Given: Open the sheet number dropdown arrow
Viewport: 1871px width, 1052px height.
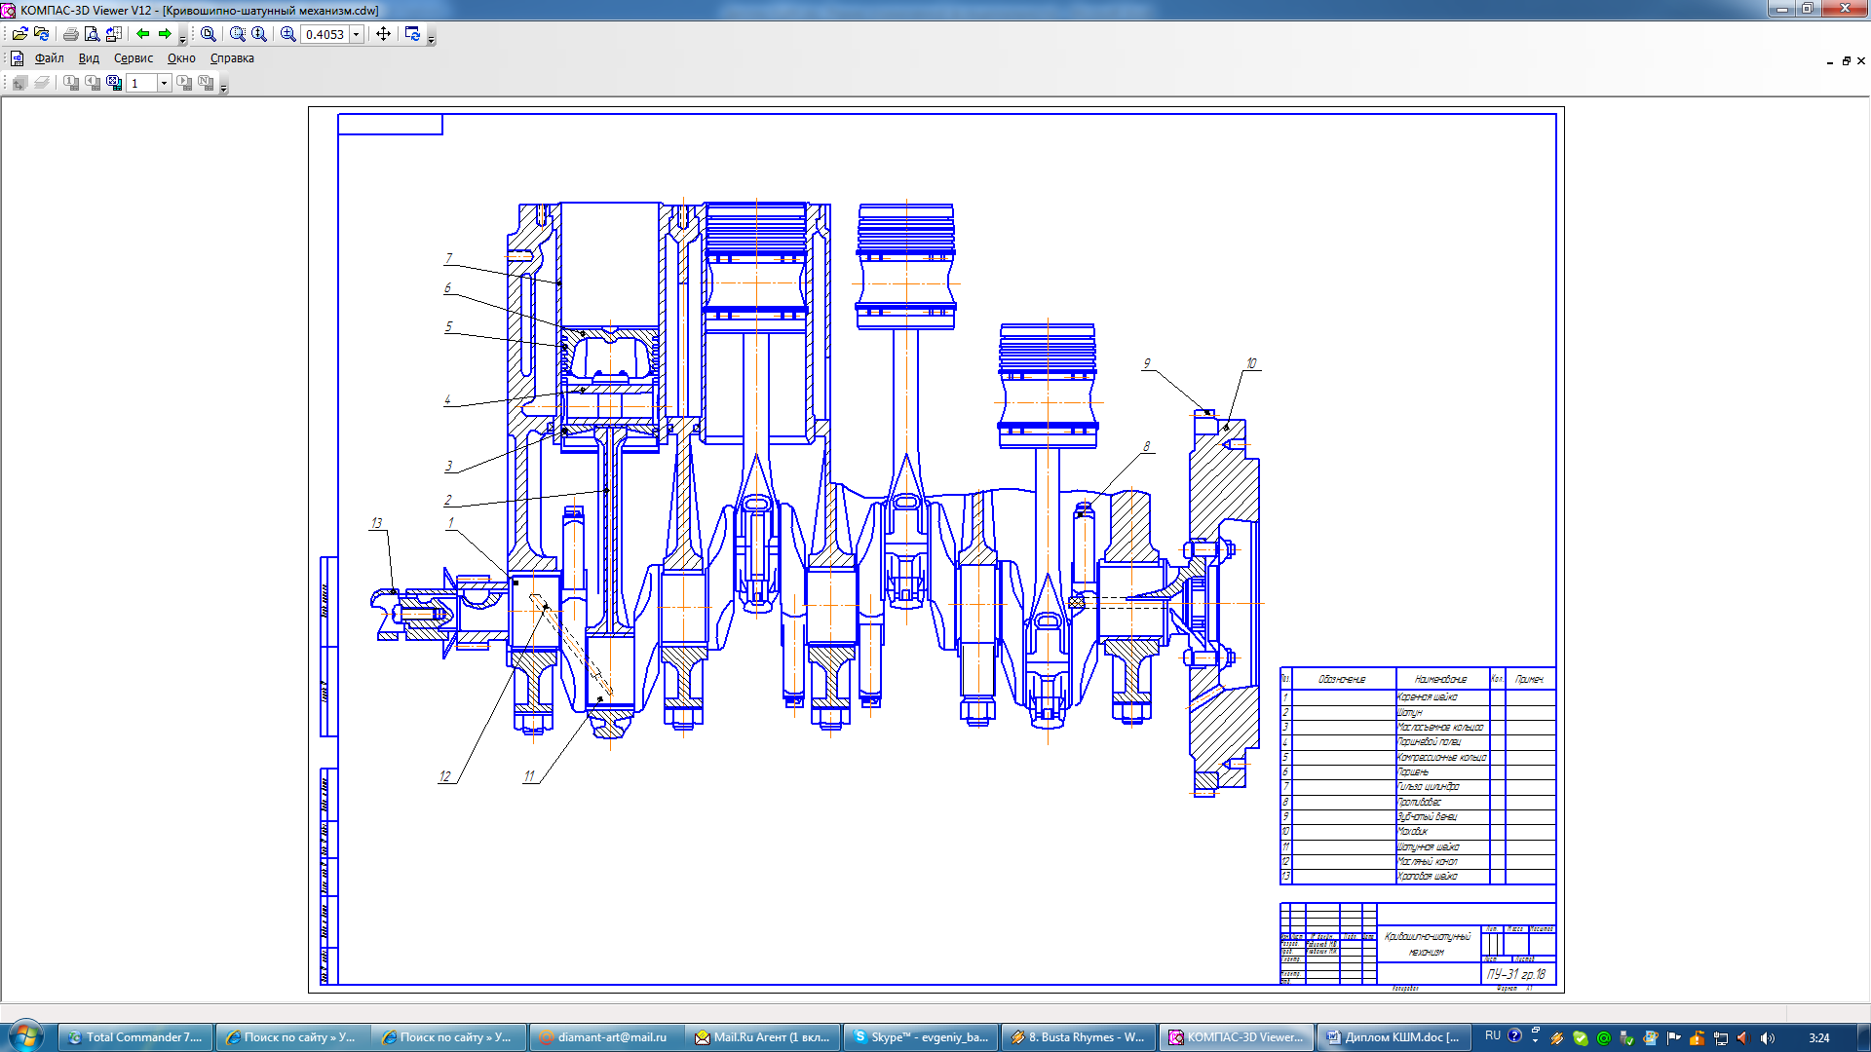Looking at the screenshot, I should pos(165,84).
